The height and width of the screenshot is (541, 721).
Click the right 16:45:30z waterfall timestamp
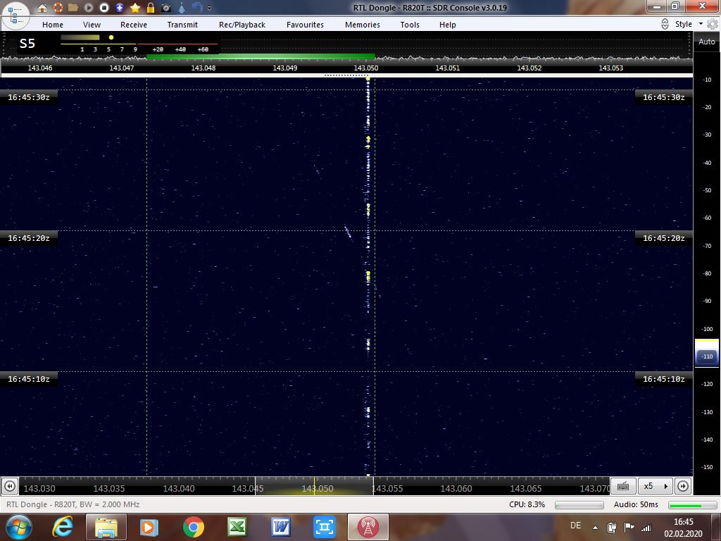pyautogui.click(x=663, y=97)
